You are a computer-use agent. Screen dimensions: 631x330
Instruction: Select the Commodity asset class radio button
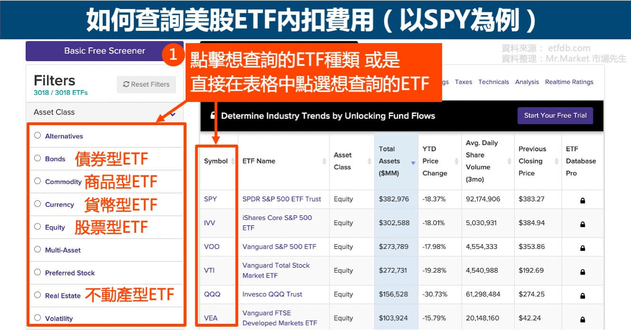tap(38, 181)
